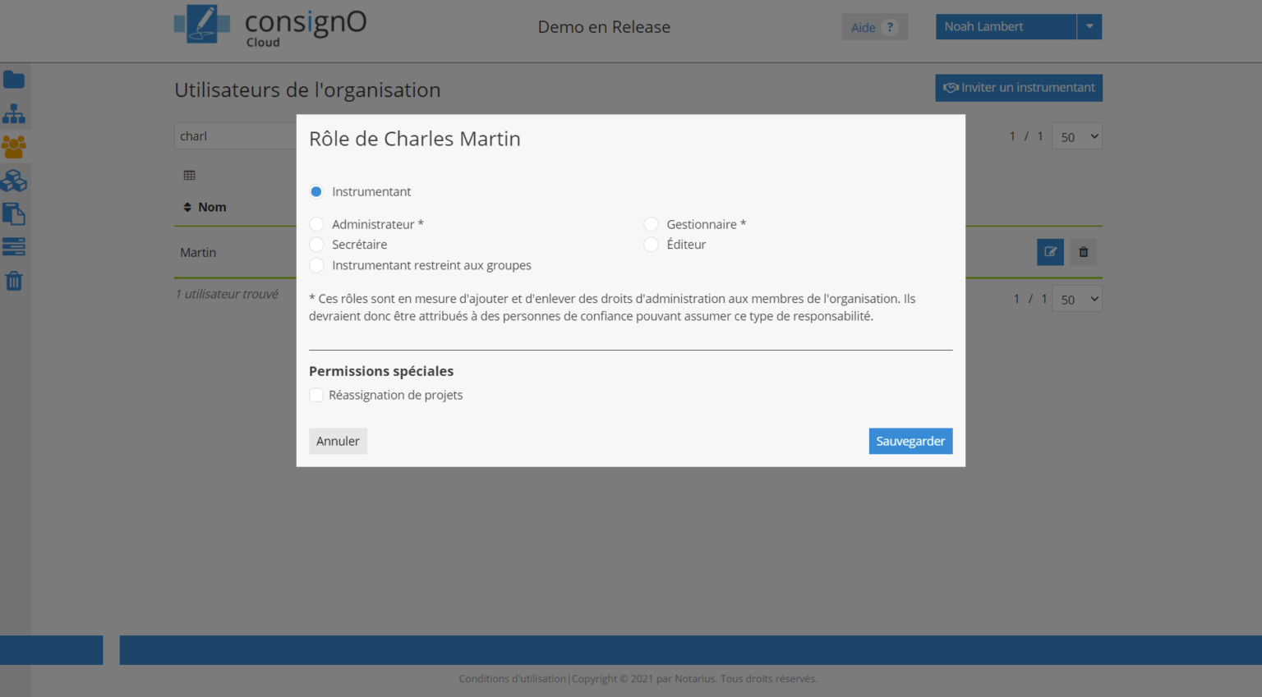Open the stacked cubes icon in the sidebar
The width and height of the screenshot is (1262, 697).
(14, 181)
